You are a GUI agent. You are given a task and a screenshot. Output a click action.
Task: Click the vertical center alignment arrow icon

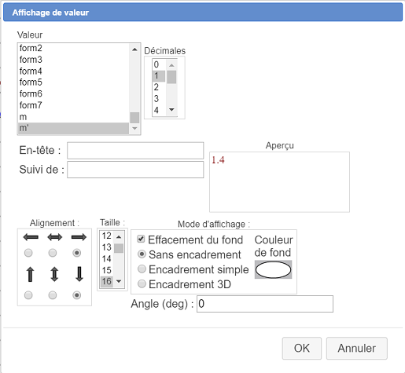[x=54, y=274]
